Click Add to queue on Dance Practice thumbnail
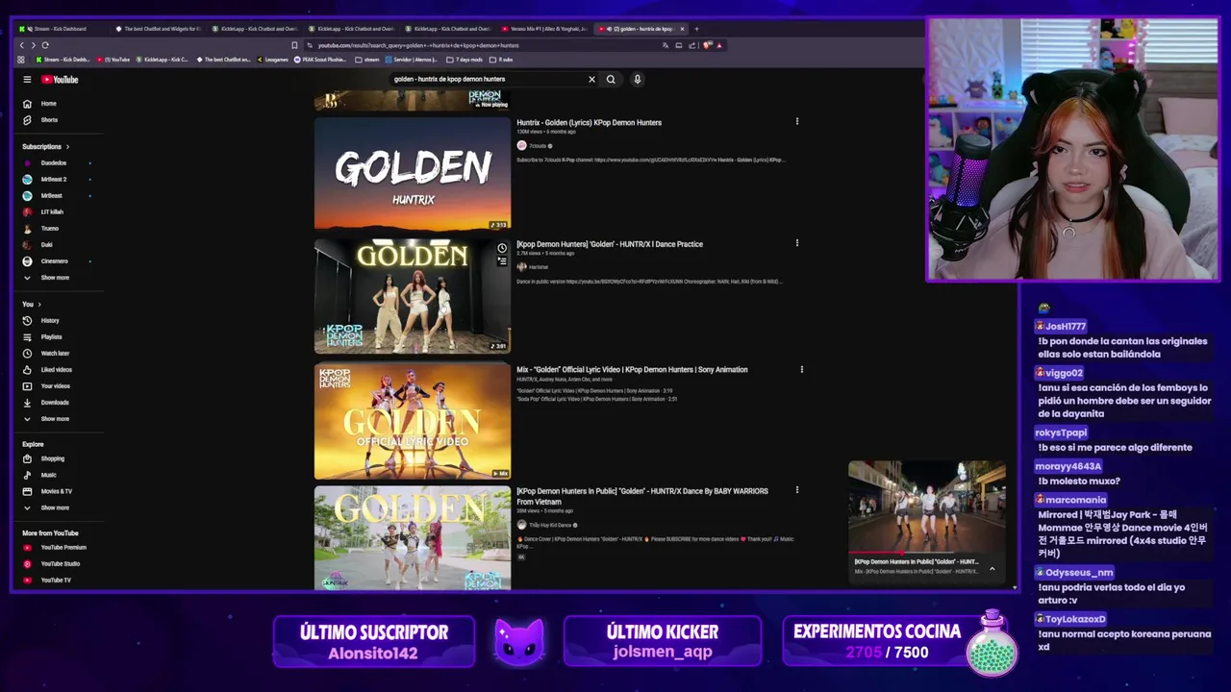Image resolution: width=1231 pixels, height=692 pixels. point(502,260)
